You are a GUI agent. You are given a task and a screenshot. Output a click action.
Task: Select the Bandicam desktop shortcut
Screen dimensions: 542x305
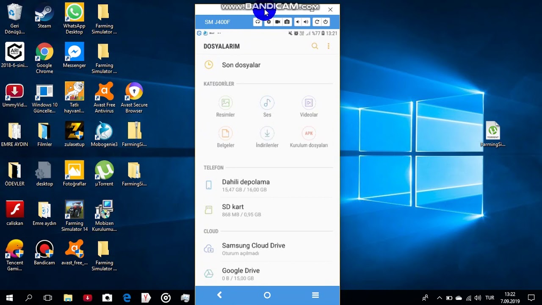[44, 252]
